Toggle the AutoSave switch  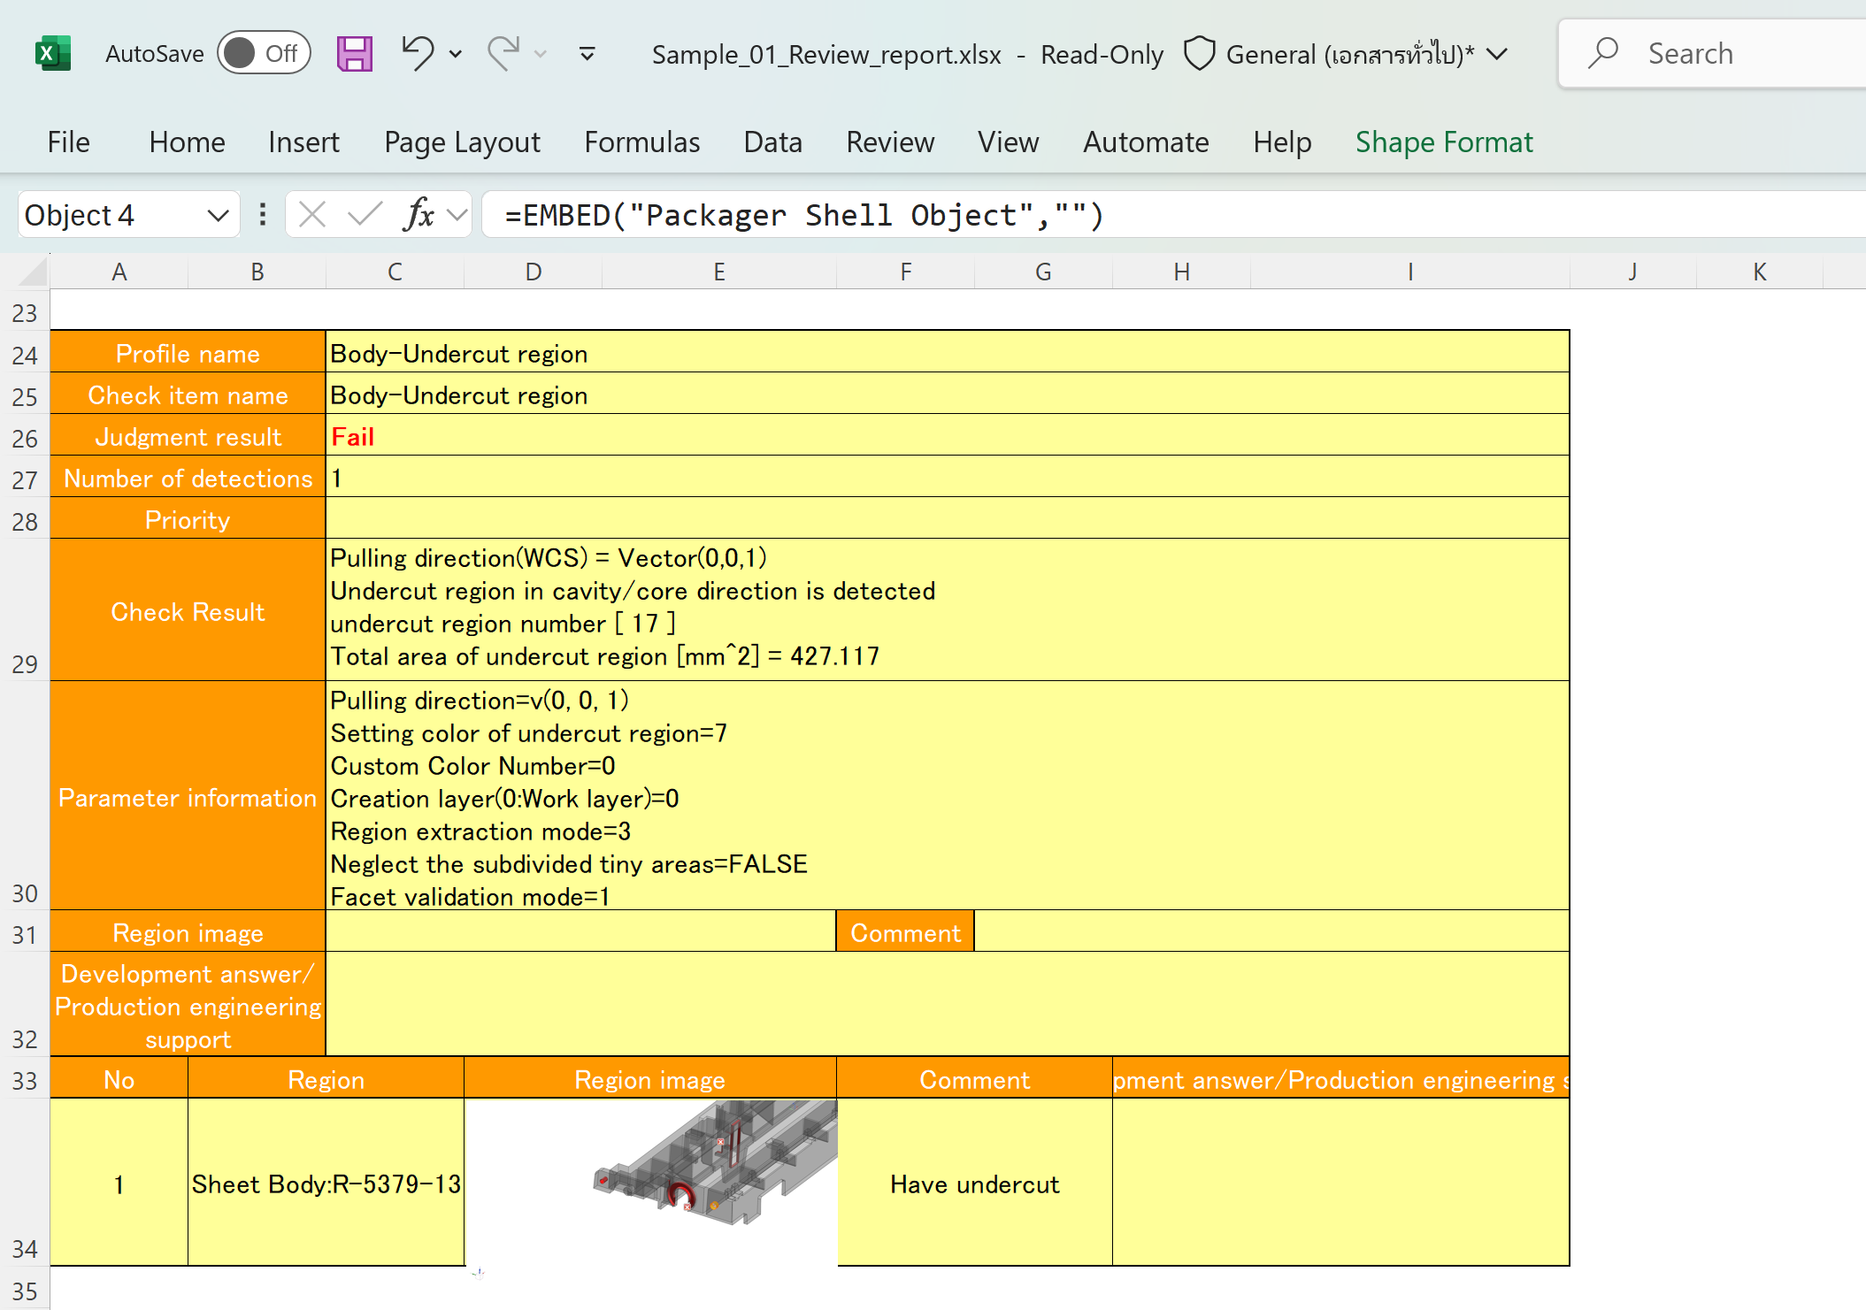(x=264, y=54)
